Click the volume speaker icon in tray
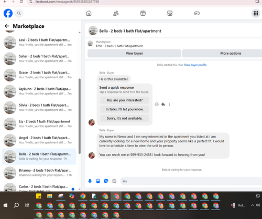This screenshot has height=219, width=262. [x=258, y=205]
